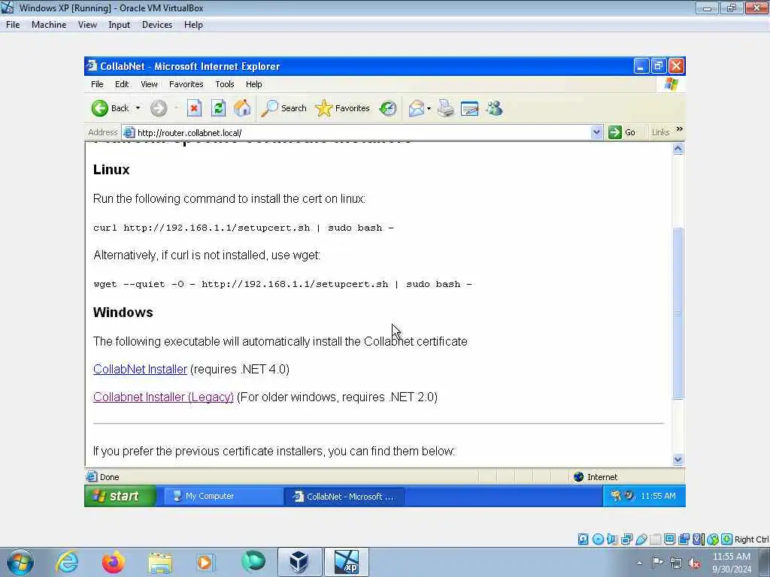Open the Messenger people icon
The width and height of the screenshot is (770, 577).
click(495, 108)
